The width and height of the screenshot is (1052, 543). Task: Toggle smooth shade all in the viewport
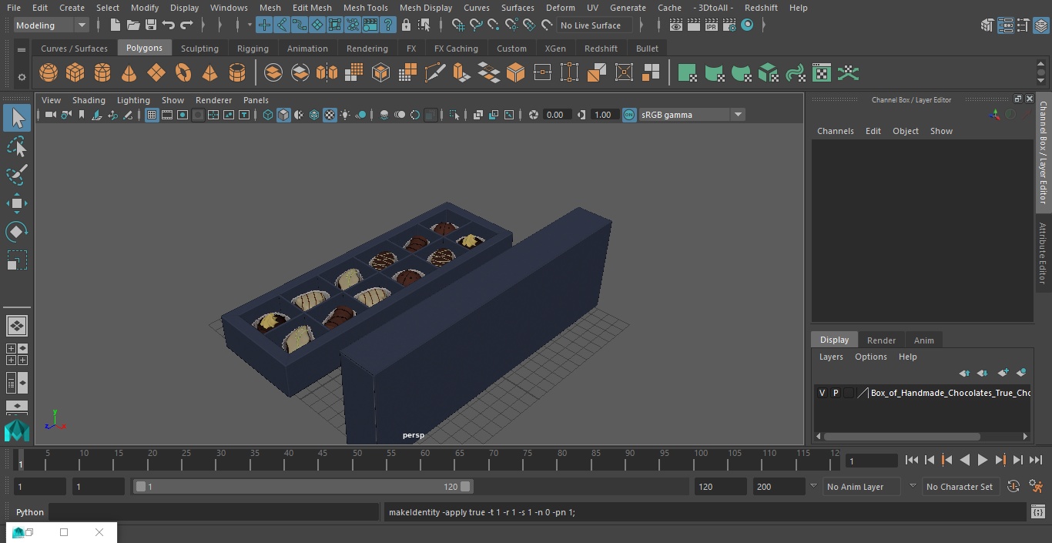click(x=283, y=115)
